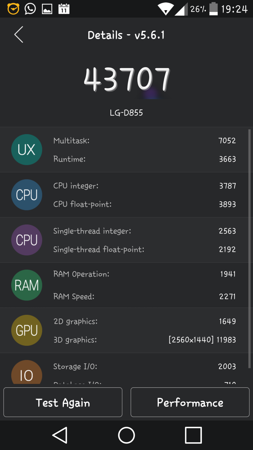Tap the back arrow in the header
253x450 pixels.
coord(19,35)
